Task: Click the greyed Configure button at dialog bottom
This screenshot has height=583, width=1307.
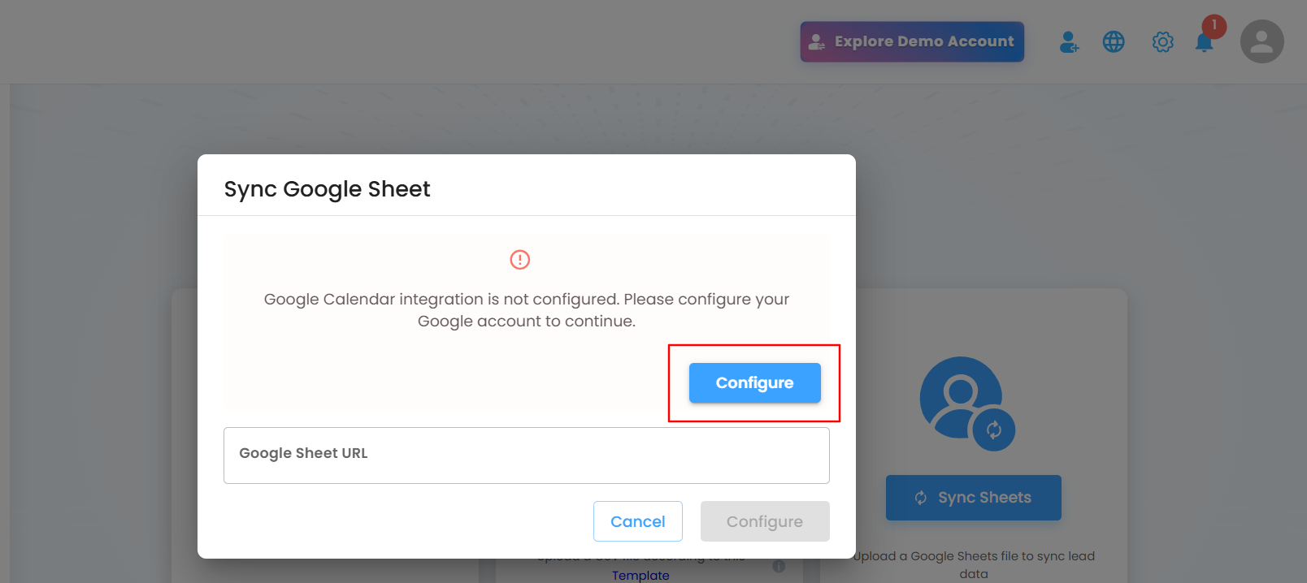Action: click(765, 521)
